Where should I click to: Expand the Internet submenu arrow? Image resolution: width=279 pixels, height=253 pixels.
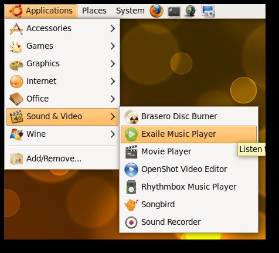[113, 82]
